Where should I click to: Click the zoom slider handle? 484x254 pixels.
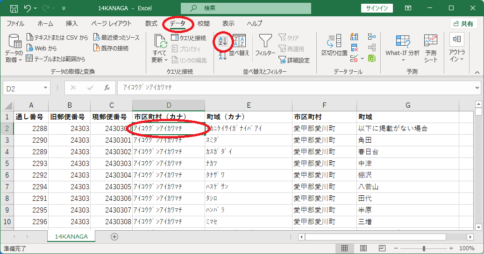pos(424,248)
